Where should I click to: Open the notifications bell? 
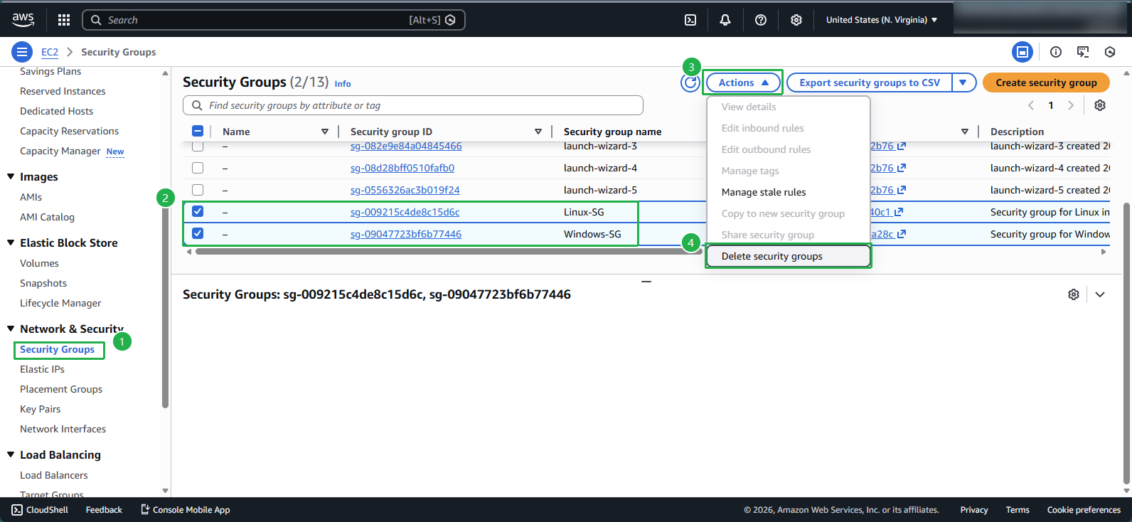pyautogui.click(x=725, y=20)
